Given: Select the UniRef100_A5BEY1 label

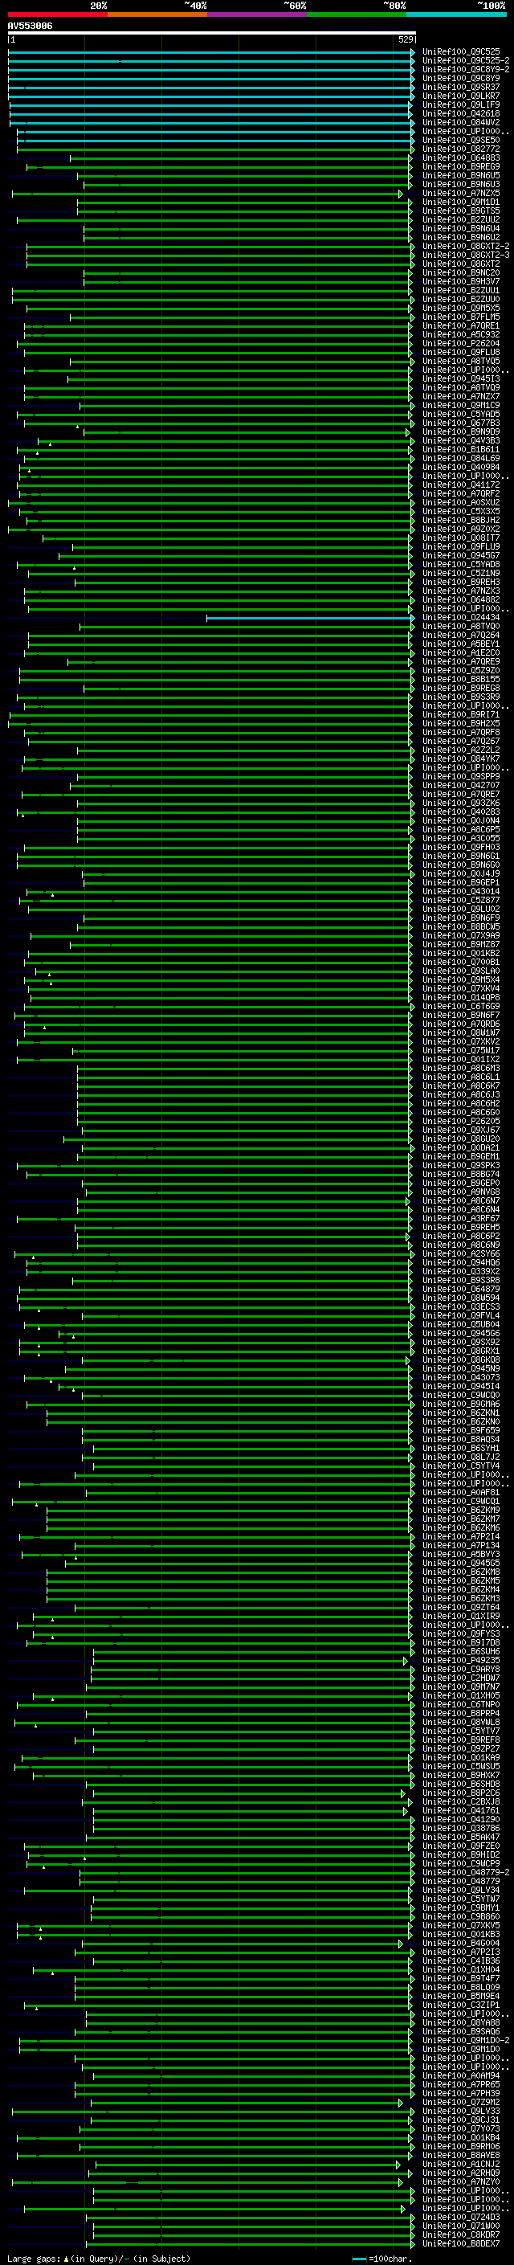Looking at the screenshot, I should [x=461, y=644].
